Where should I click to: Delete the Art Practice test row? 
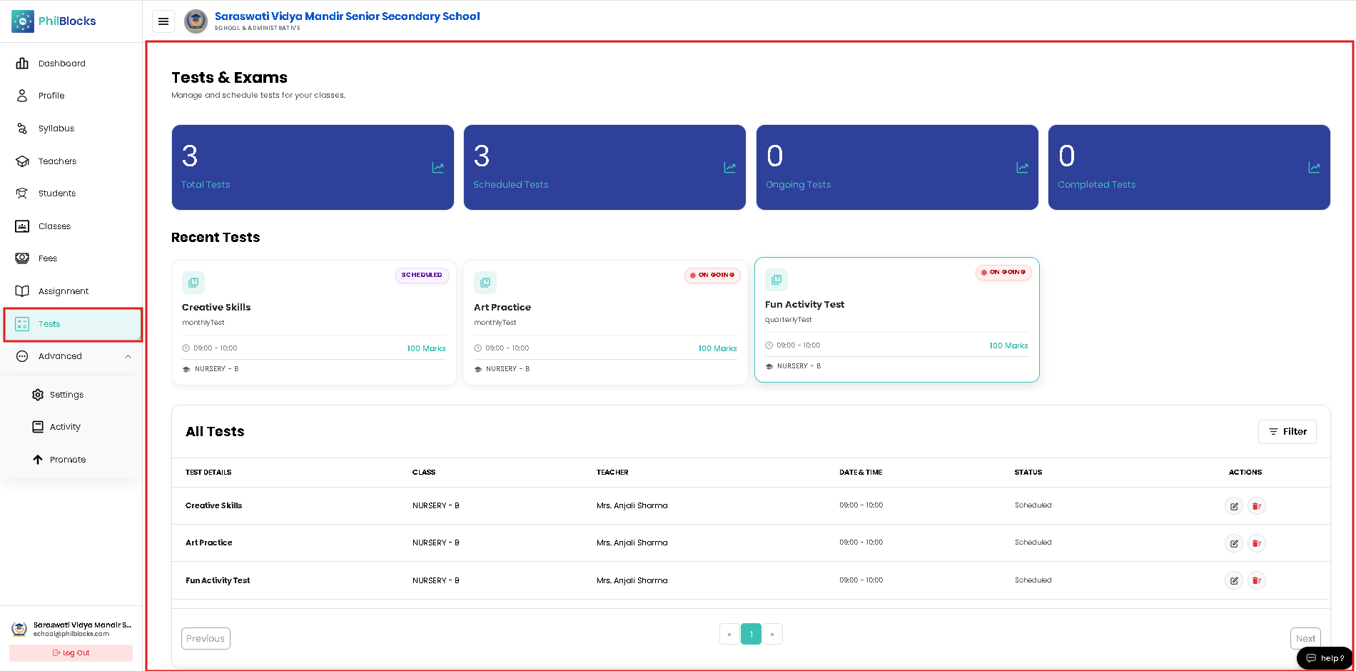1257,543
